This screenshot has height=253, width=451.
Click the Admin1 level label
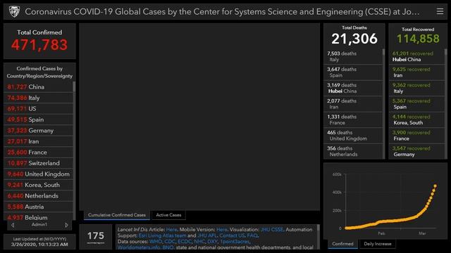39,225
